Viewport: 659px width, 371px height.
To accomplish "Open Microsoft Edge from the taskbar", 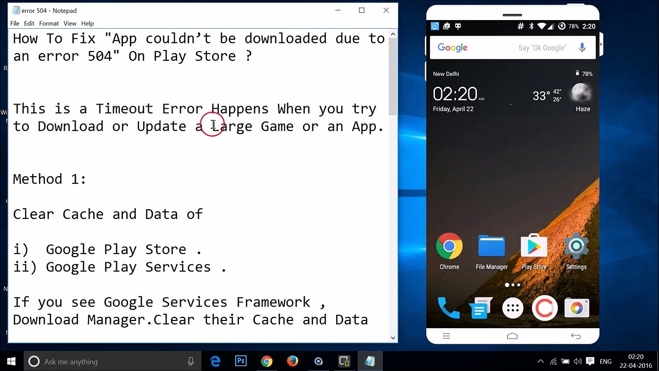I will [x=215, y=361].
